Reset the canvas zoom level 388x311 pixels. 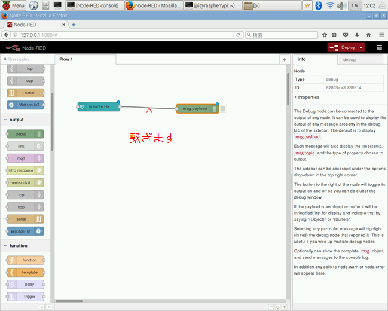click(x=277, y=307)
